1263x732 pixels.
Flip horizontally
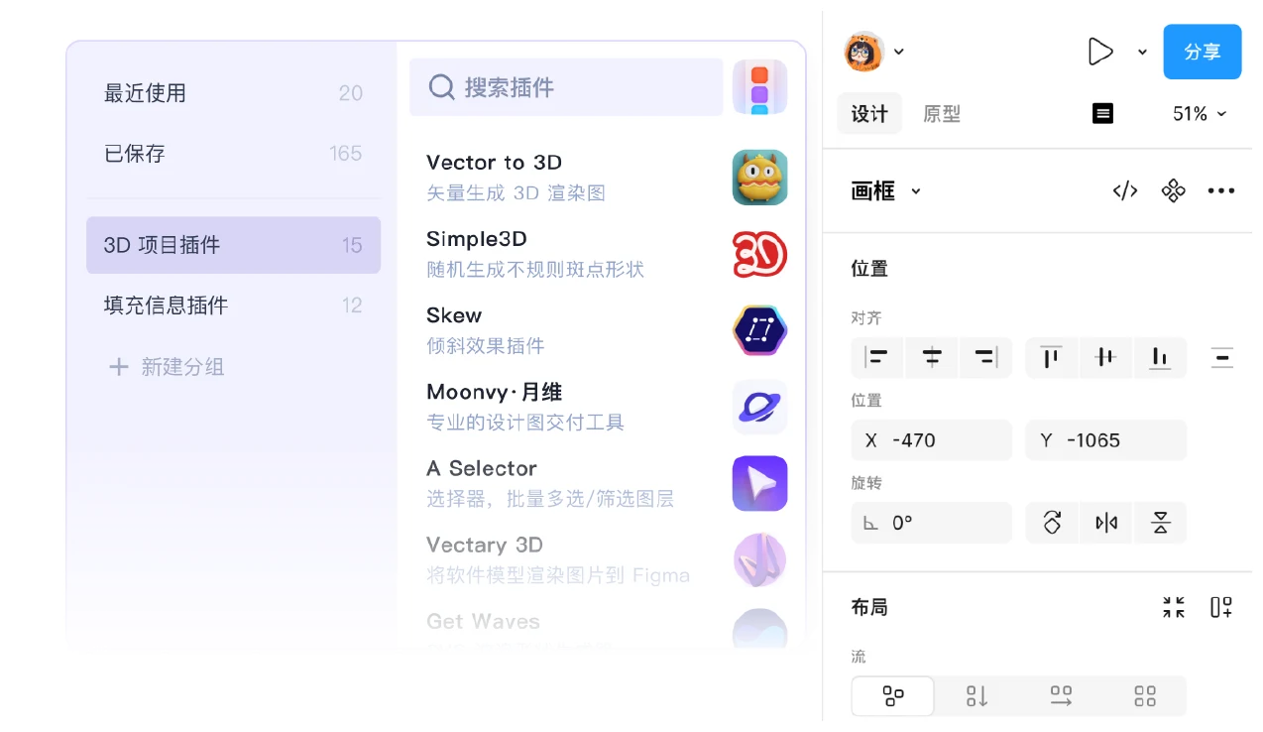point(1106,523)
